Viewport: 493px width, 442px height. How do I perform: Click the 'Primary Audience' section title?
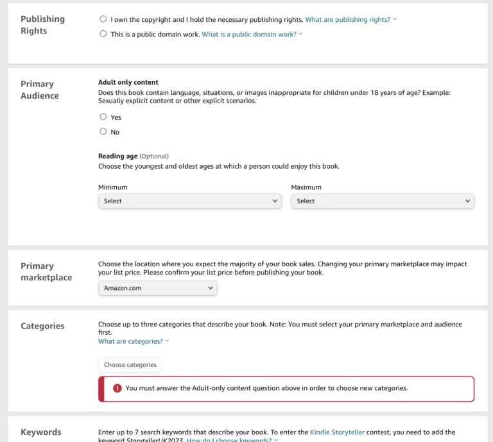coord(40,90)
